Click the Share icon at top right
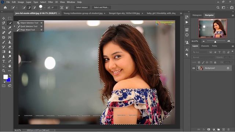This screenshot has height=132, width=235. [232, 7]
